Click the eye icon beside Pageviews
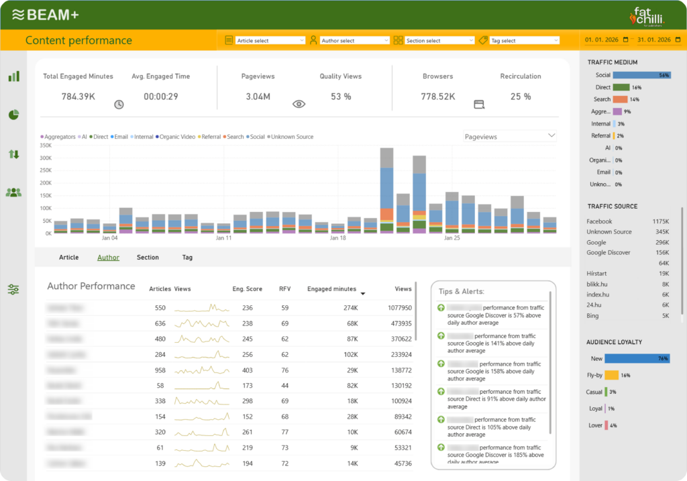Viewport: 687px width, 481px height. [299, 104]
